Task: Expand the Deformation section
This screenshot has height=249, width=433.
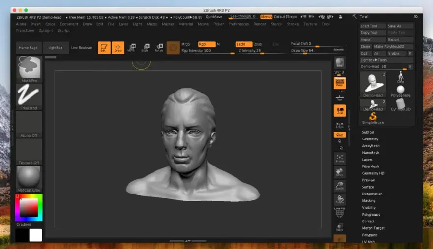Action: coord(372,194)
